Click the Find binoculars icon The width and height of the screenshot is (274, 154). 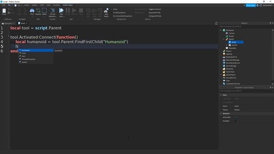(x=32, y=10)
